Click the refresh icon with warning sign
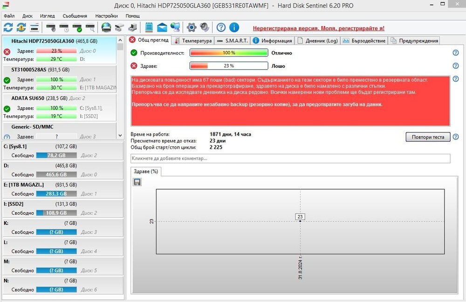Image resolution: width=466 pixels, height=302 pixels. [x=21, y=27]
